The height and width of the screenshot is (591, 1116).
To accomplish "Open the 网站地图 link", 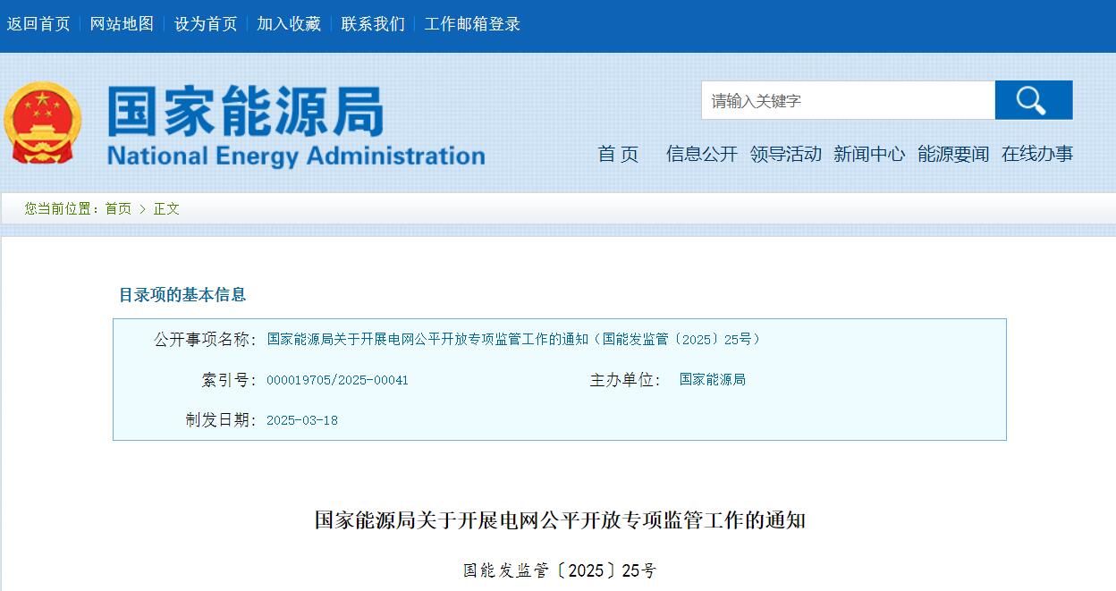I will point(122,24).
